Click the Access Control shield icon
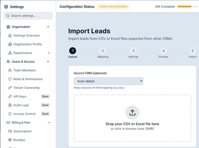 coord(10,114)
